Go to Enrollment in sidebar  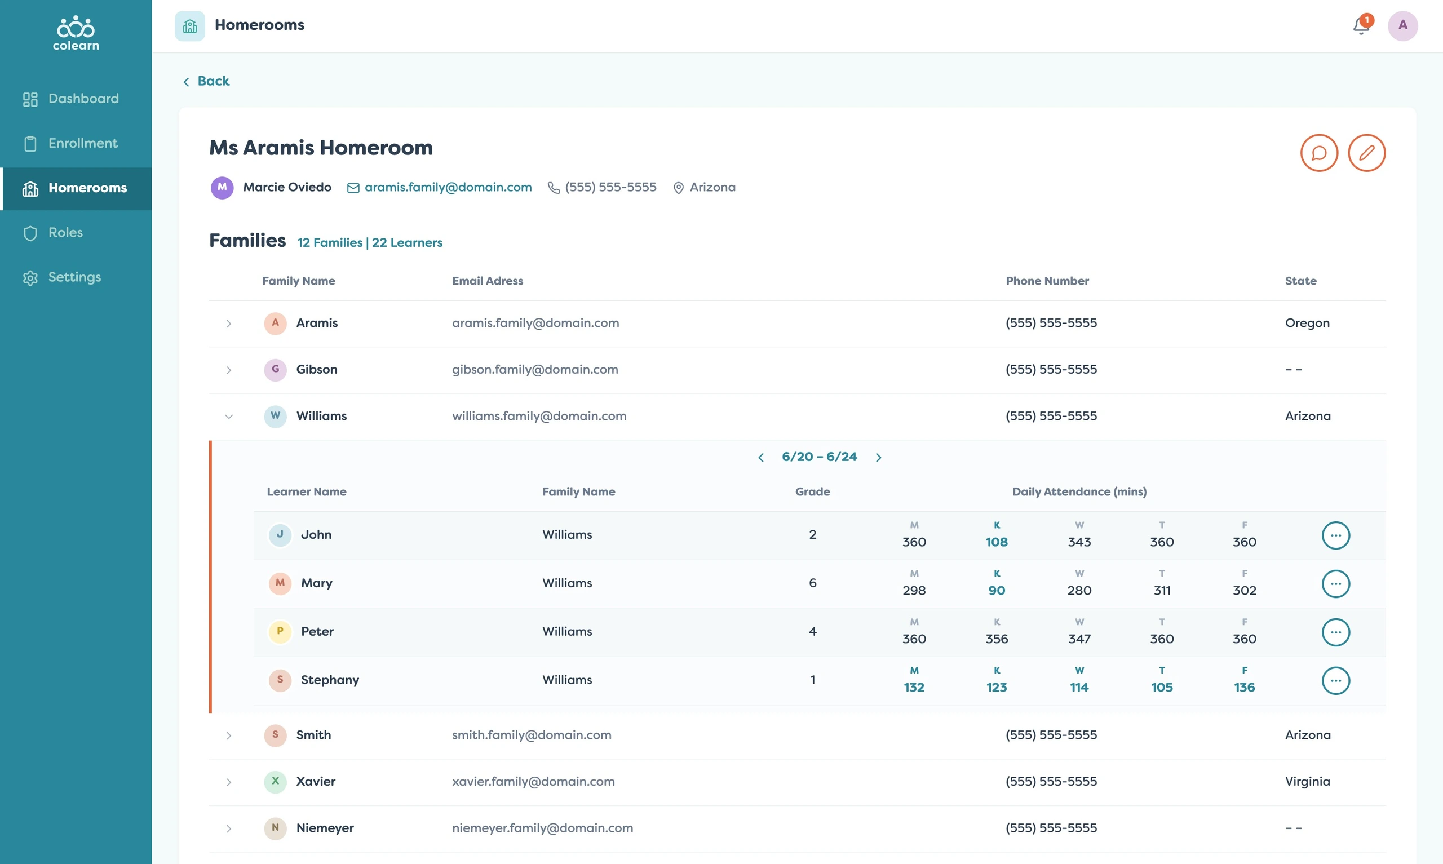point(76,143)
